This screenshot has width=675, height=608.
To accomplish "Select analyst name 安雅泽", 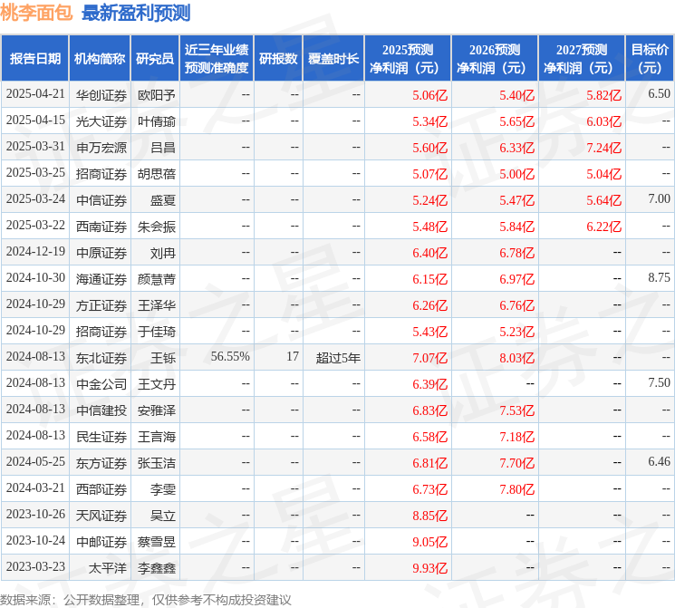I will (x=156, y=410).
